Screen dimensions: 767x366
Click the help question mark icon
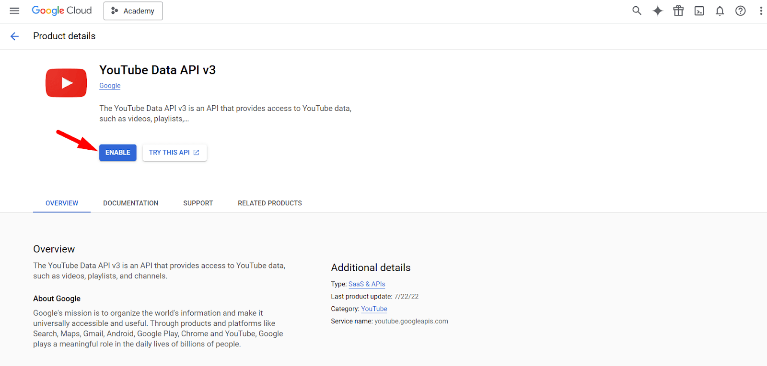tap(741, 11)
